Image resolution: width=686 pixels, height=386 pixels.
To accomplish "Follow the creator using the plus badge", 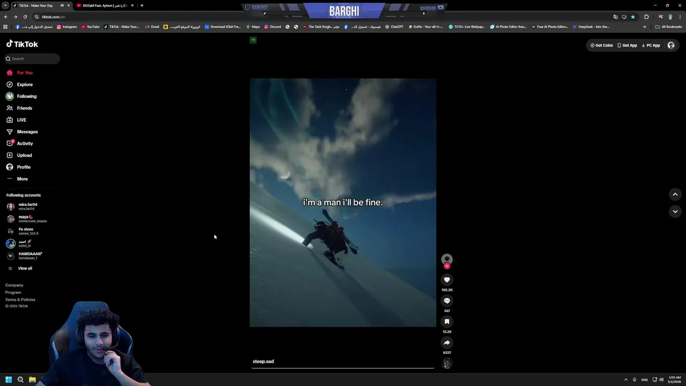I will click(x=447, y=266).
